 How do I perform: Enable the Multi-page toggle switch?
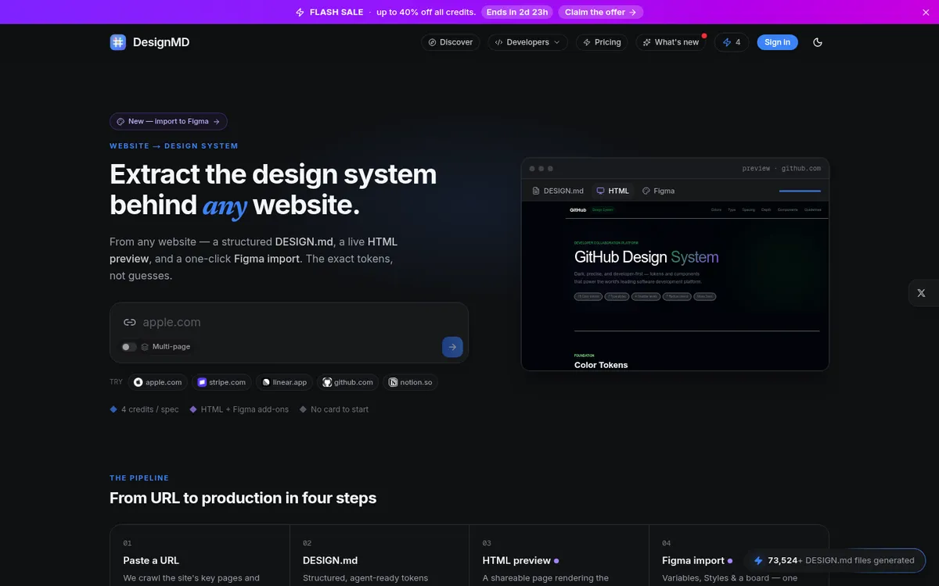(x=128, y=346)
